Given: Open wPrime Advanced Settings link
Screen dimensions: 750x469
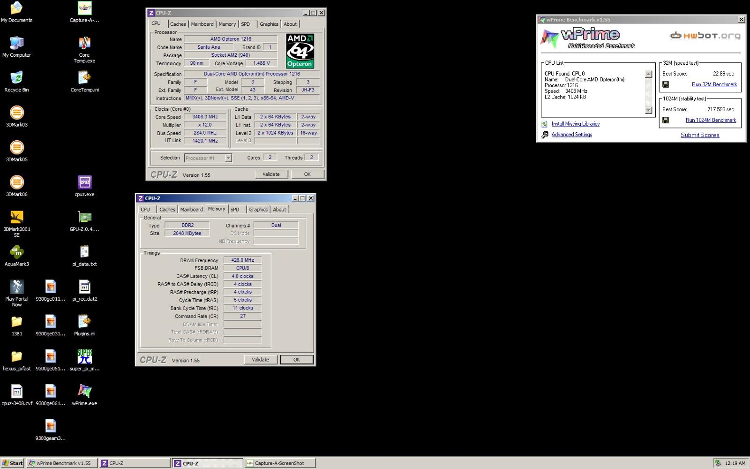Looking at the screenshot, I should [572, 135].
